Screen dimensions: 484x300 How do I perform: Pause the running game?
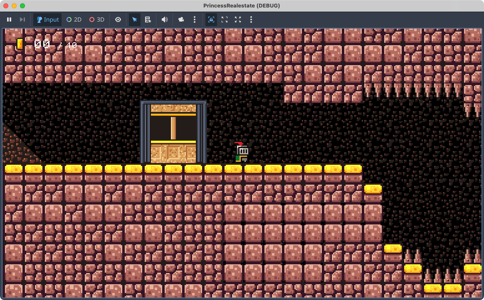point(9,20)
